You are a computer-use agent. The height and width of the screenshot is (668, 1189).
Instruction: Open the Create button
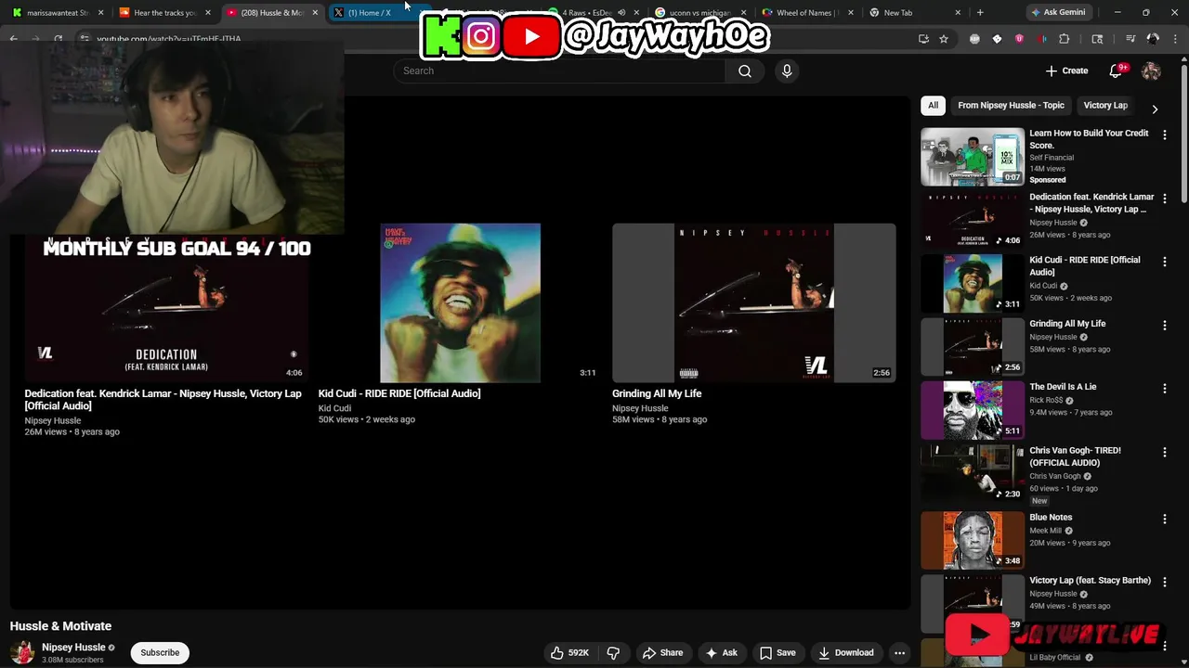[x=1066, y=71]
